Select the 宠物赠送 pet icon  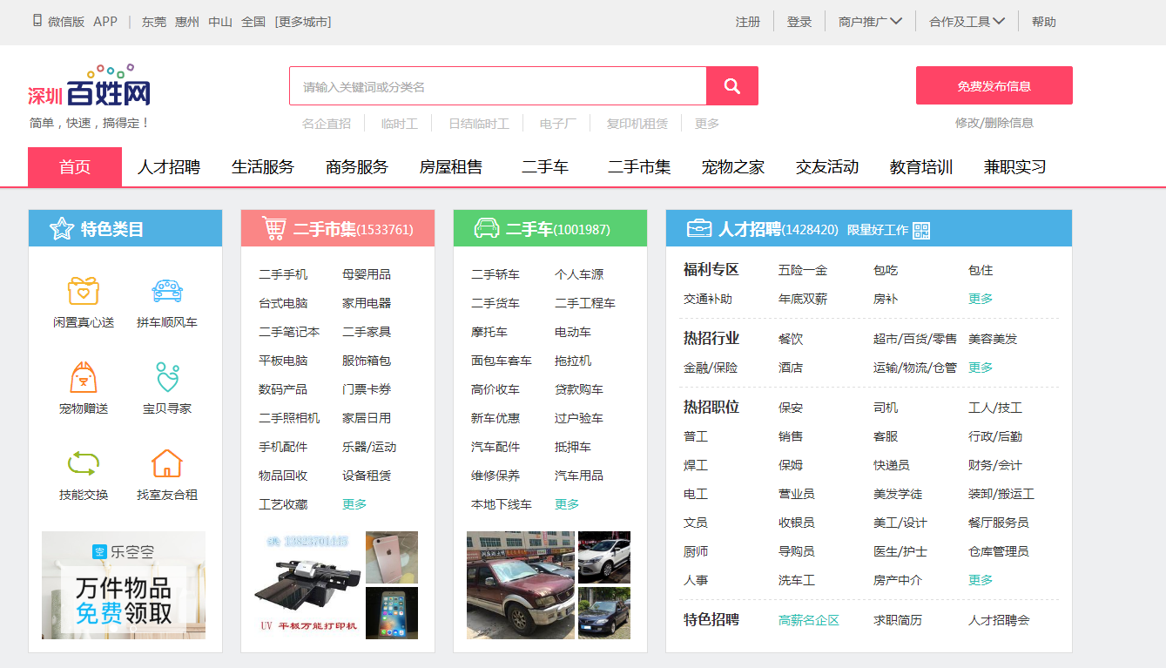(x=84, y=377)
